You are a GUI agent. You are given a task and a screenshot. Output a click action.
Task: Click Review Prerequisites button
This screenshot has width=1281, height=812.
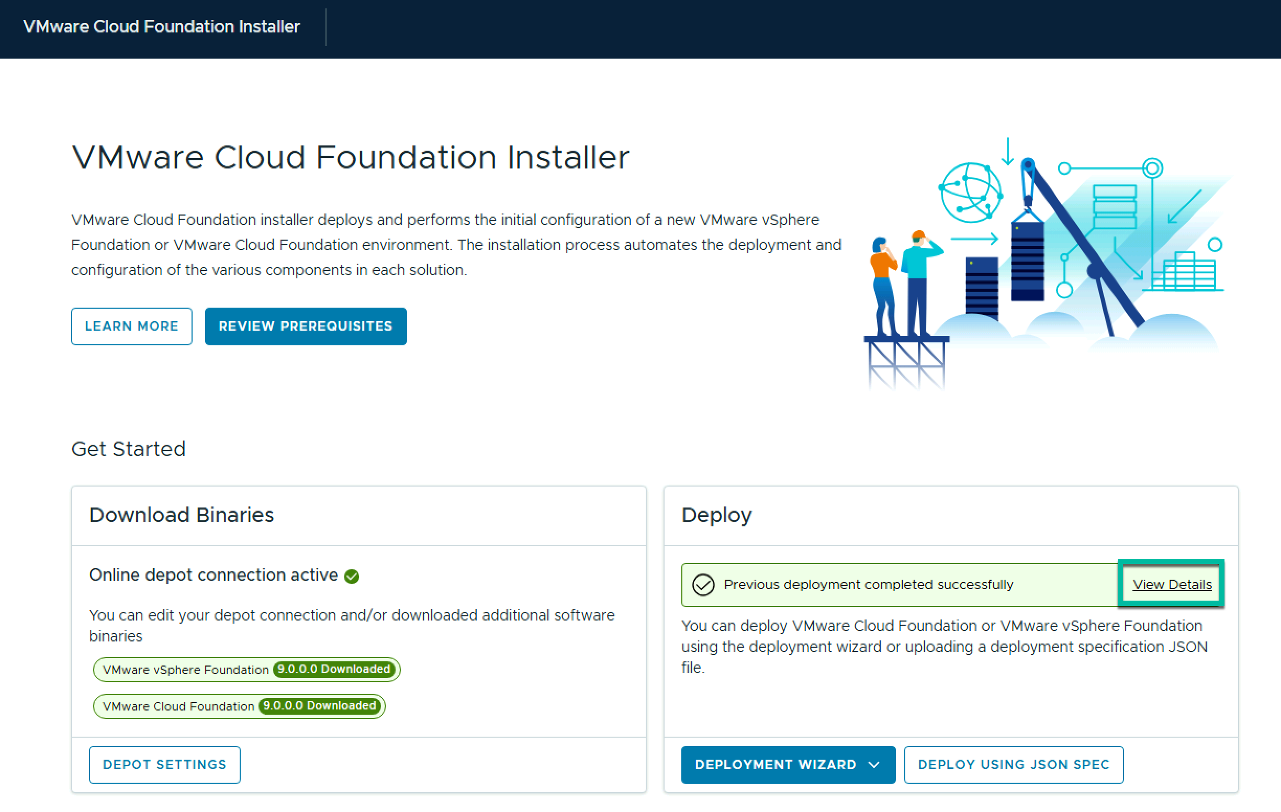point(306,326)
